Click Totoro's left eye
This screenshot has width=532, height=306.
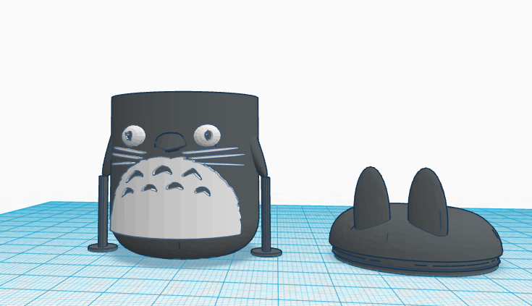(x=133, y=135)
